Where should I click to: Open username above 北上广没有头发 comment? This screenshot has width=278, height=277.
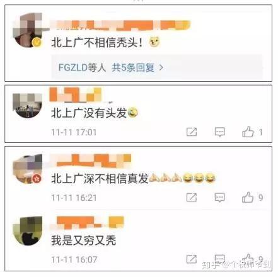[76, 95]
